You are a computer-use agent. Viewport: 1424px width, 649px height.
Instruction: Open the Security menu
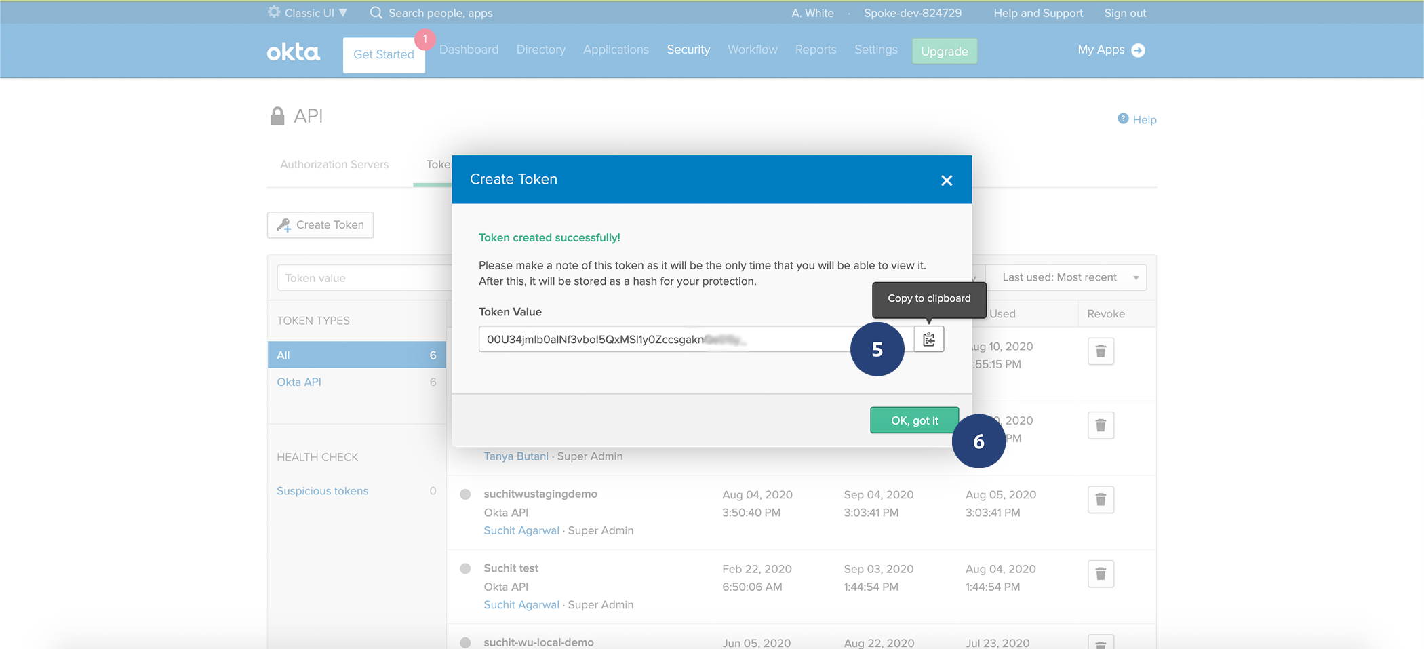click(688, 50)
